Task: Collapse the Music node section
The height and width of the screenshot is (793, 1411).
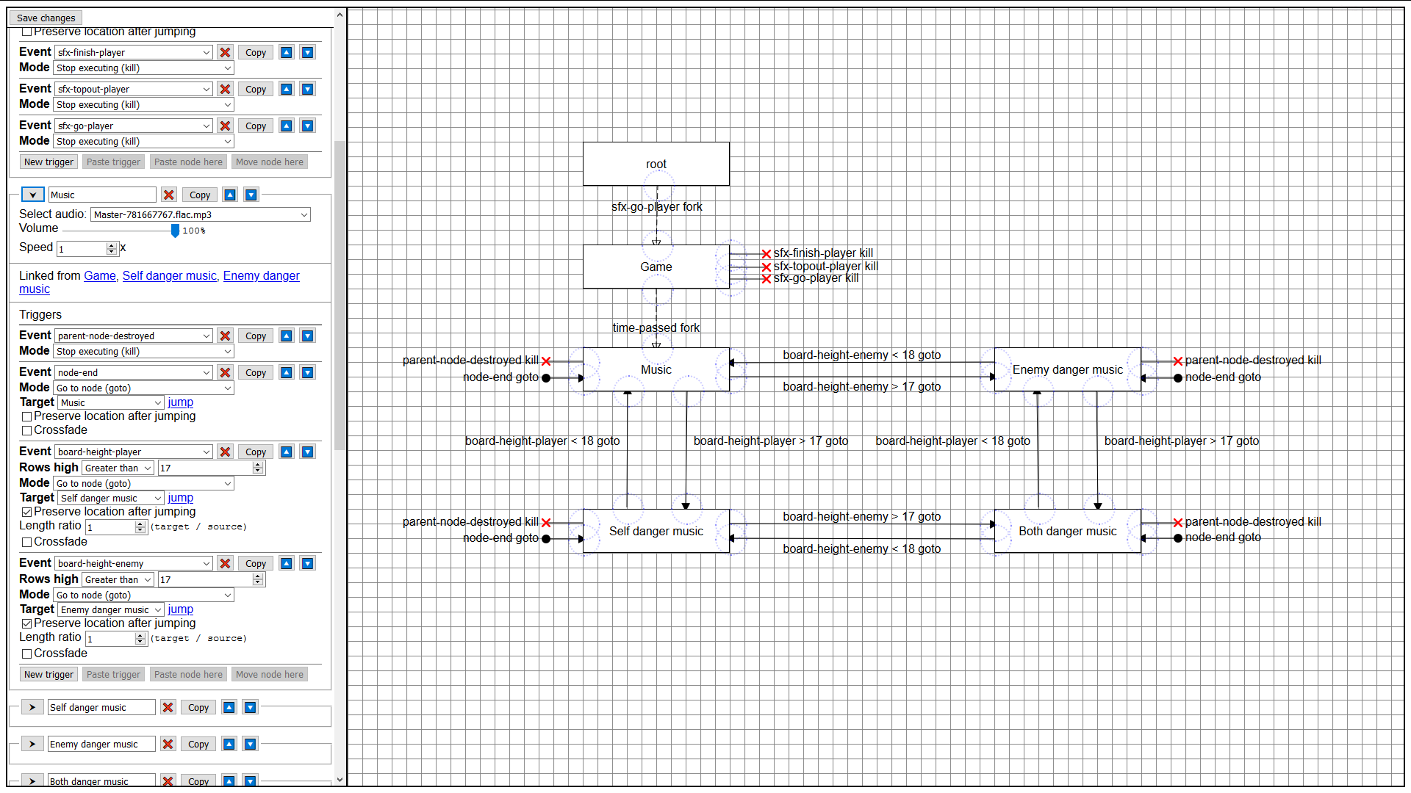Action: click(x=33, y=195)
